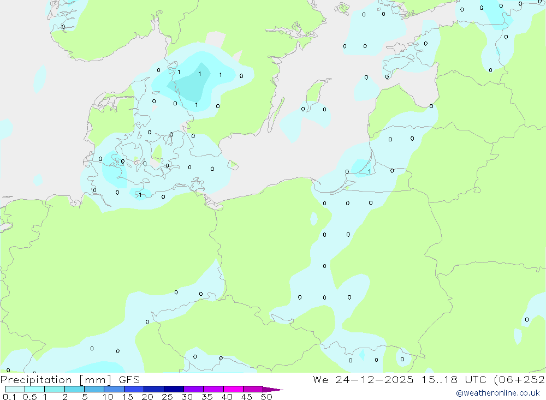The width and height of the screenshot is (546, 400).
Task: Select the 40–45 mm bright magenta legend swatch
Action: (233, 389)
